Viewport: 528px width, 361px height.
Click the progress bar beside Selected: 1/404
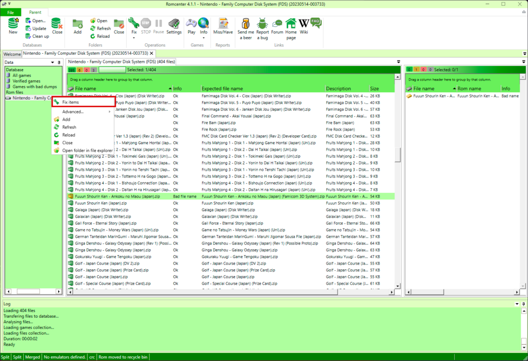click(x=112, y=70)
